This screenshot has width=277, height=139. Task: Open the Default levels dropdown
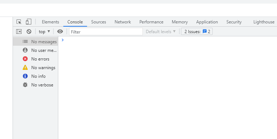click(x=160, y=32)
